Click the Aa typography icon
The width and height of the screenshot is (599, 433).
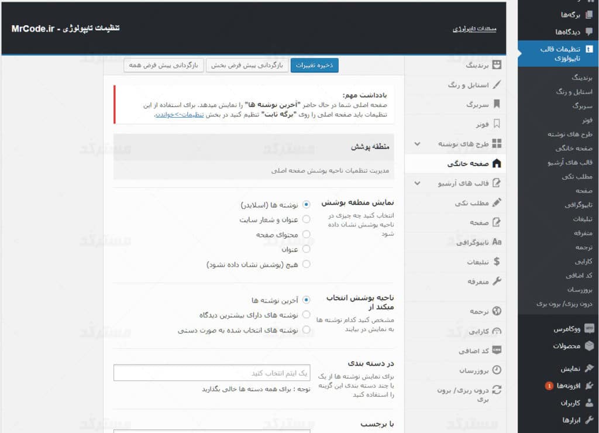(x=497, y=242)
